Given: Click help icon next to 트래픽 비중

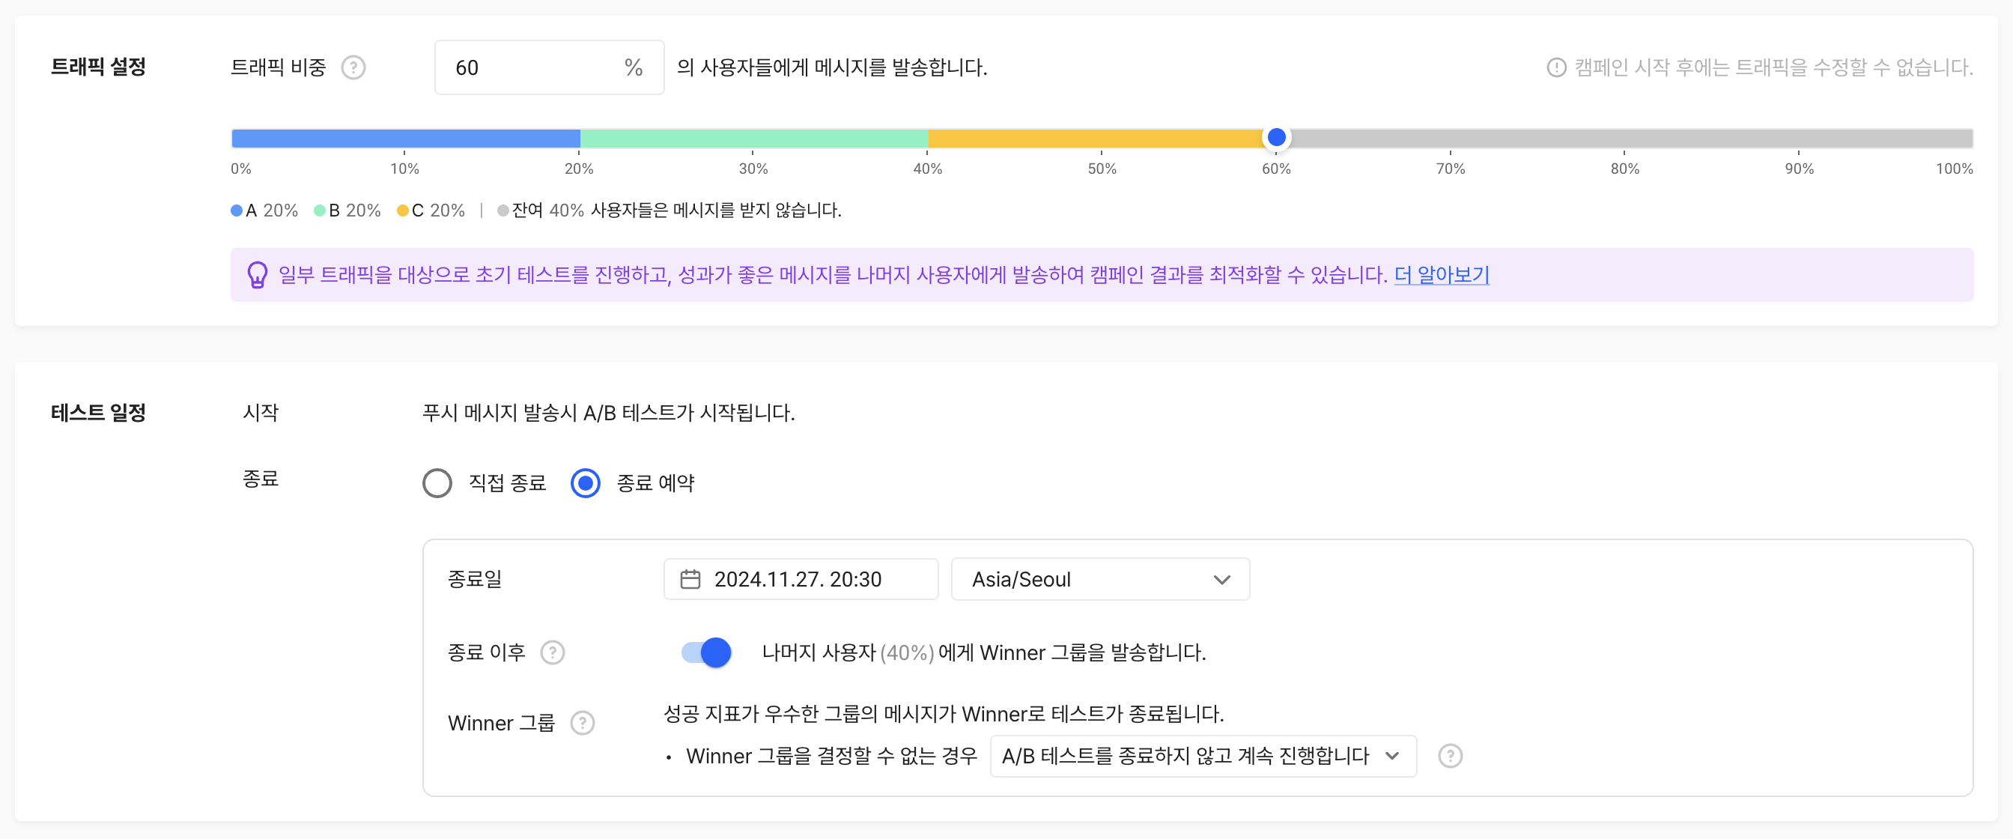Looking at the screenshot, I should pos(353,68).
